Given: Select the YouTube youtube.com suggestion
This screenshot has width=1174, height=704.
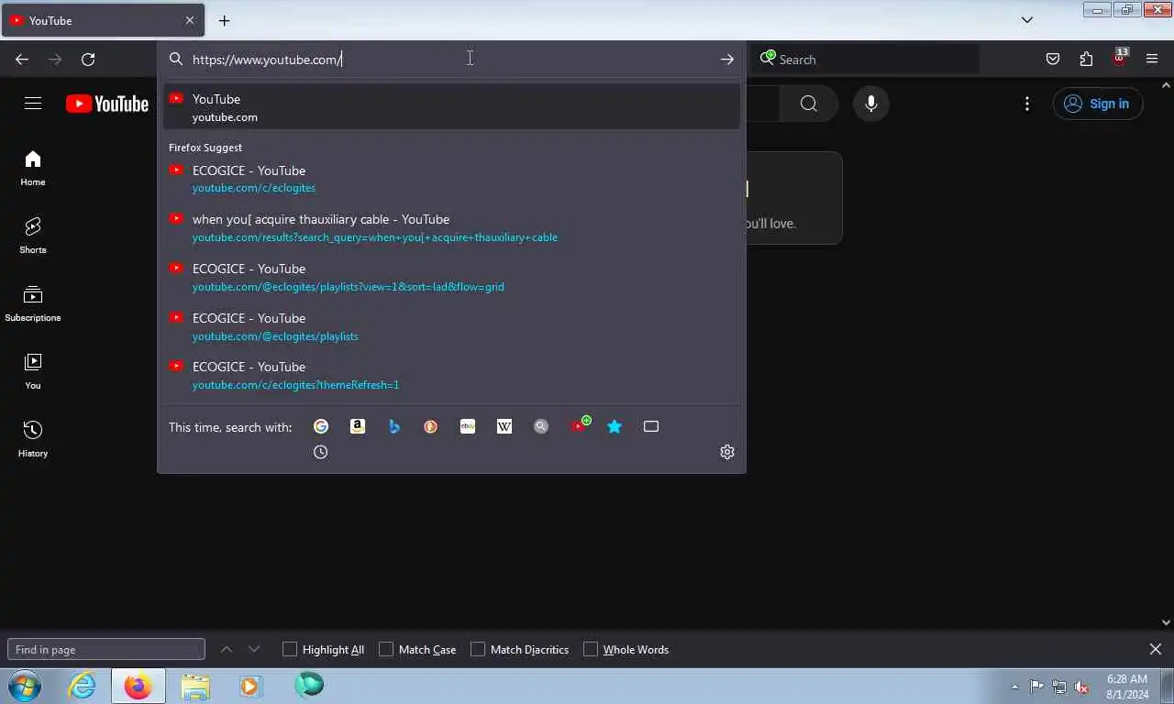Looking at the screenshot, I should (x=451, y=107).
